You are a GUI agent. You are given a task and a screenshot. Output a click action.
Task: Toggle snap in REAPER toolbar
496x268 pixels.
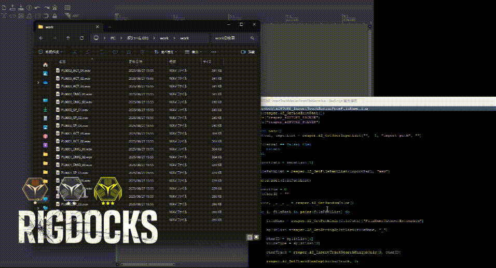click(46, 16)
